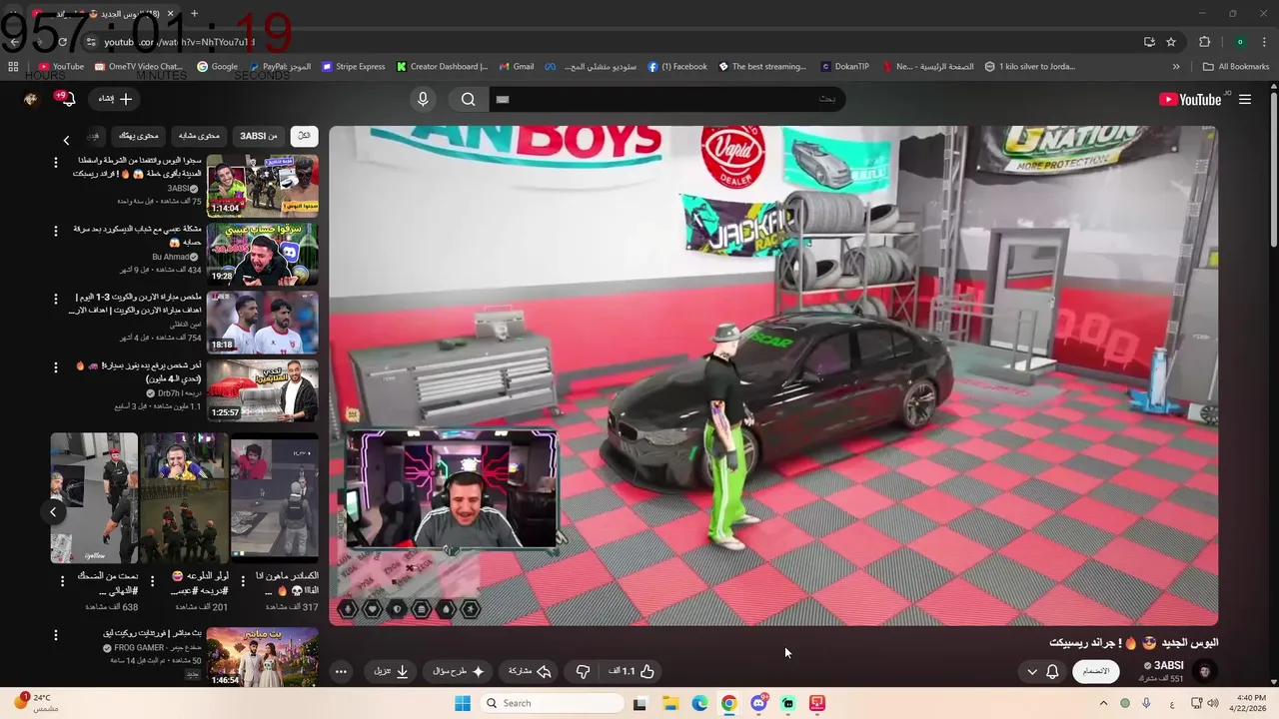1279x719 pixels.
Task: Open the YouTube account avatar menu
Action: pyautogui.click(x=31, y=99)
